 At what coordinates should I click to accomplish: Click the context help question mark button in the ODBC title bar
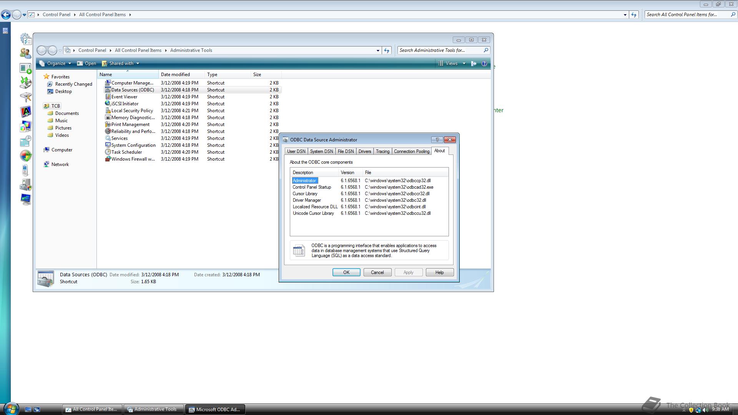coord(437,140)
